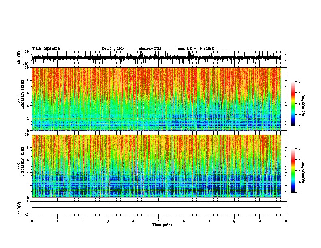The width and height of the screenshot is (321, 248).
Task: Click the '10' tick on the time axis
Action: tap(285, 221)
